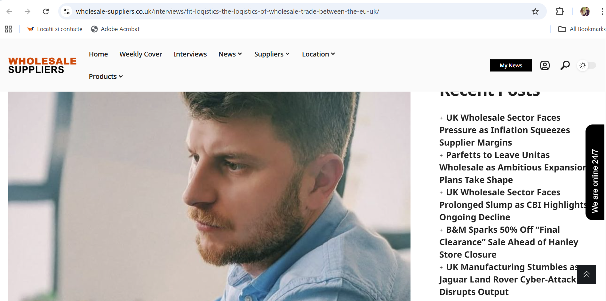This screenshot has width=606, height=301.
Task: Open the browser extensions puzzle icon
Action: click(x=560, y=11)
